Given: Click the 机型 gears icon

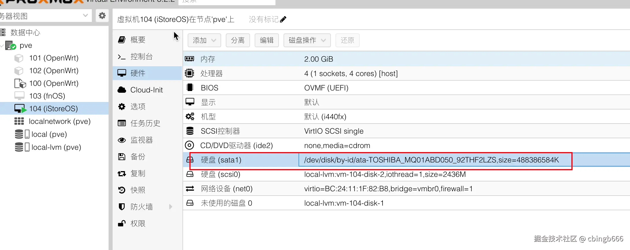Looking at the screenshot, I should (x=190, y=116).
